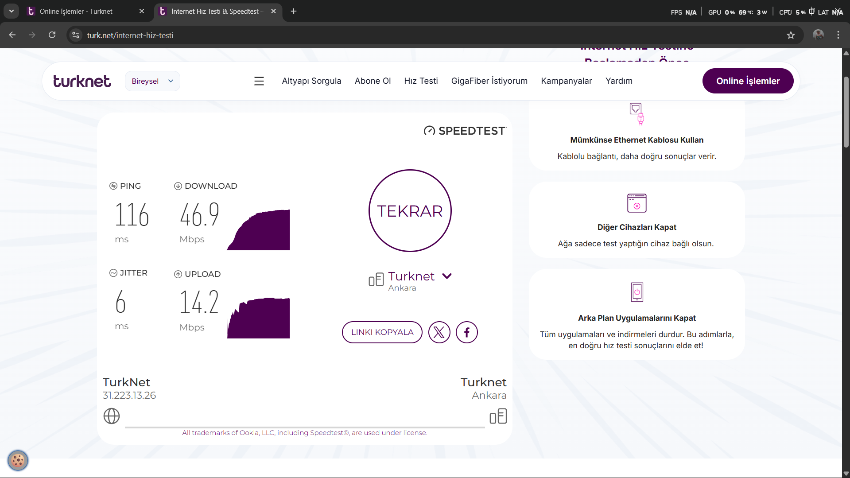
Task: Open Hız Testi menu item
Action: pyautogui.click(x=421, y=81)
